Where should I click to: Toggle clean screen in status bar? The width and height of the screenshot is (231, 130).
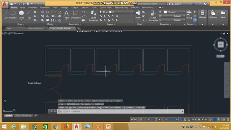224,120
